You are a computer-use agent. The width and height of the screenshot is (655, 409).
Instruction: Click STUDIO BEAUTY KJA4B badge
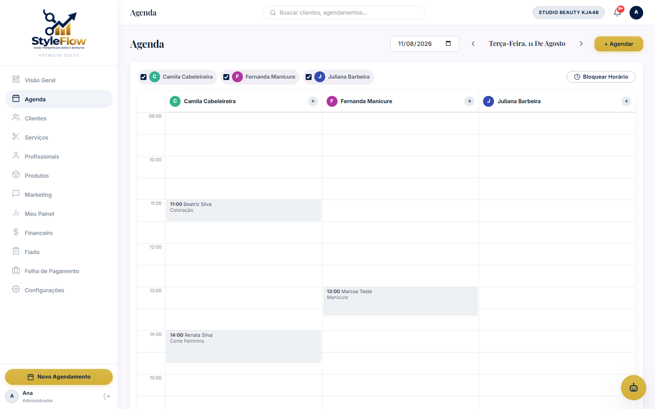coord(569,12)
